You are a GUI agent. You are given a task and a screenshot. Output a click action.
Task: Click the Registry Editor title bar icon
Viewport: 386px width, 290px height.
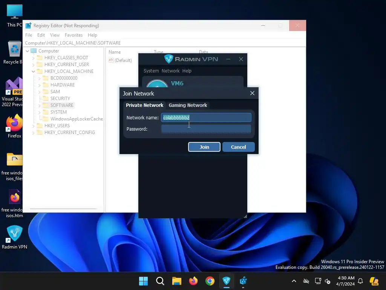click(28, 25)
